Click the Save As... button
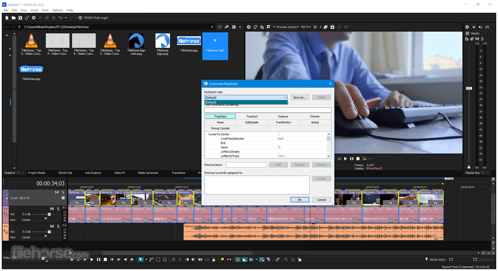The image size is (498, 271). point(300,97)
